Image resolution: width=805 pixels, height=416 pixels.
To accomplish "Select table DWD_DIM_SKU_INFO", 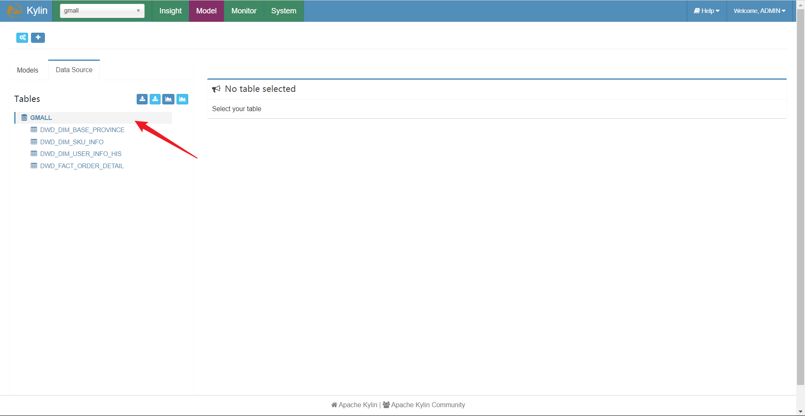I will (x=72, y=142).
